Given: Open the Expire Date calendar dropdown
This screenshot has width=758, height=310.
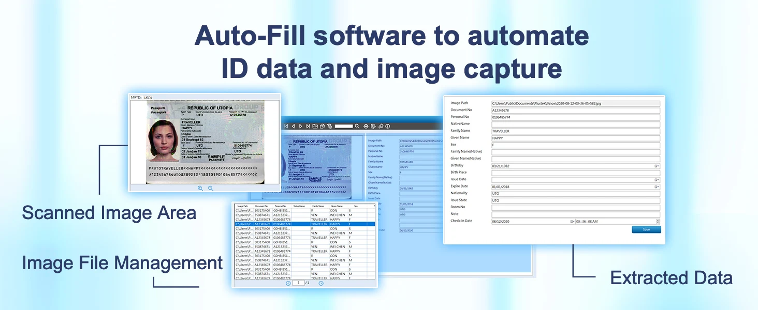Looking at the screenshot, I should [x=657, y=187].
